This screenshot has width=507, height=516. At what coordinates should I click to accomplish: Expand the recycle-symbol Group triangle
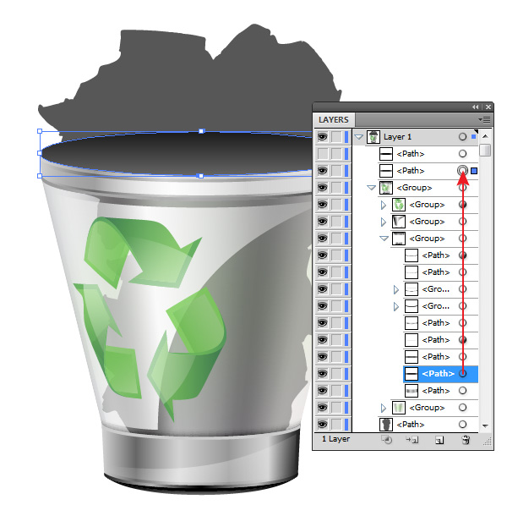[384, 205]
